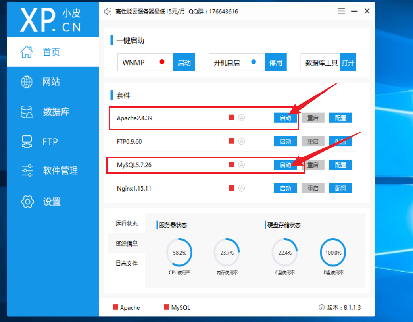Screen dimensions: 413x322
Task: Open the 首页 home page
Action: [53, 52]
